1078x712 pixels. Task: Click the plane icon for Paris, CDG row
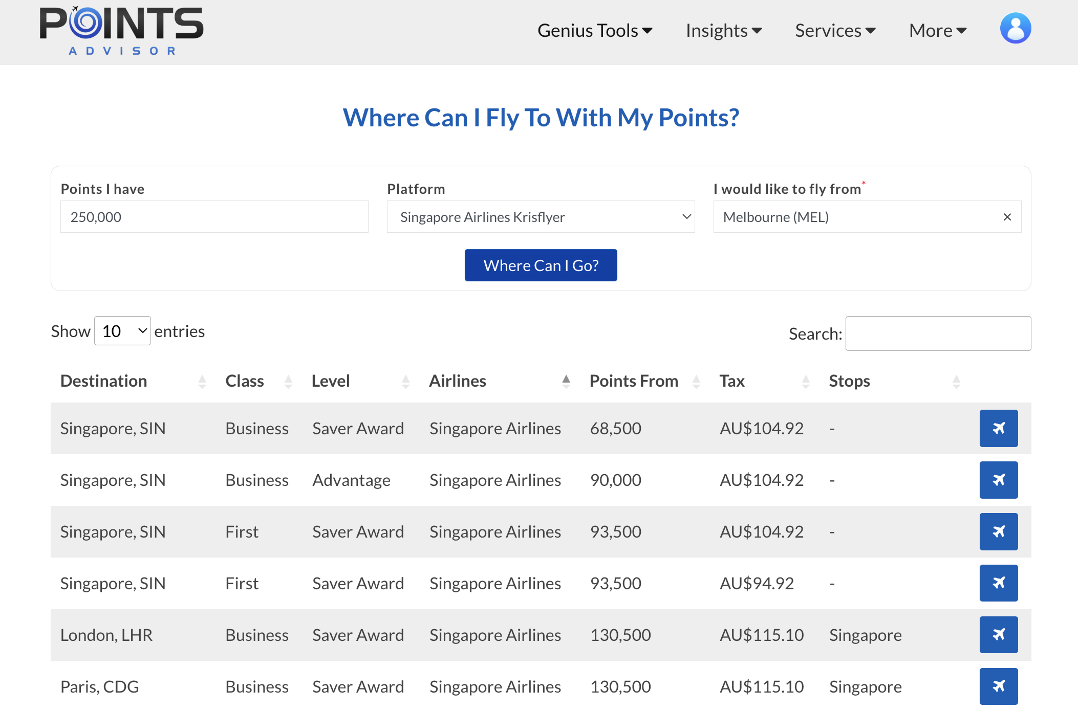[998, 686]
